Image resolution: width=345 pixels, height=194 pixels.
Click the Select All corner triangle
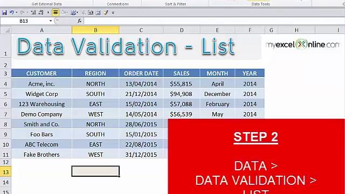6,30
